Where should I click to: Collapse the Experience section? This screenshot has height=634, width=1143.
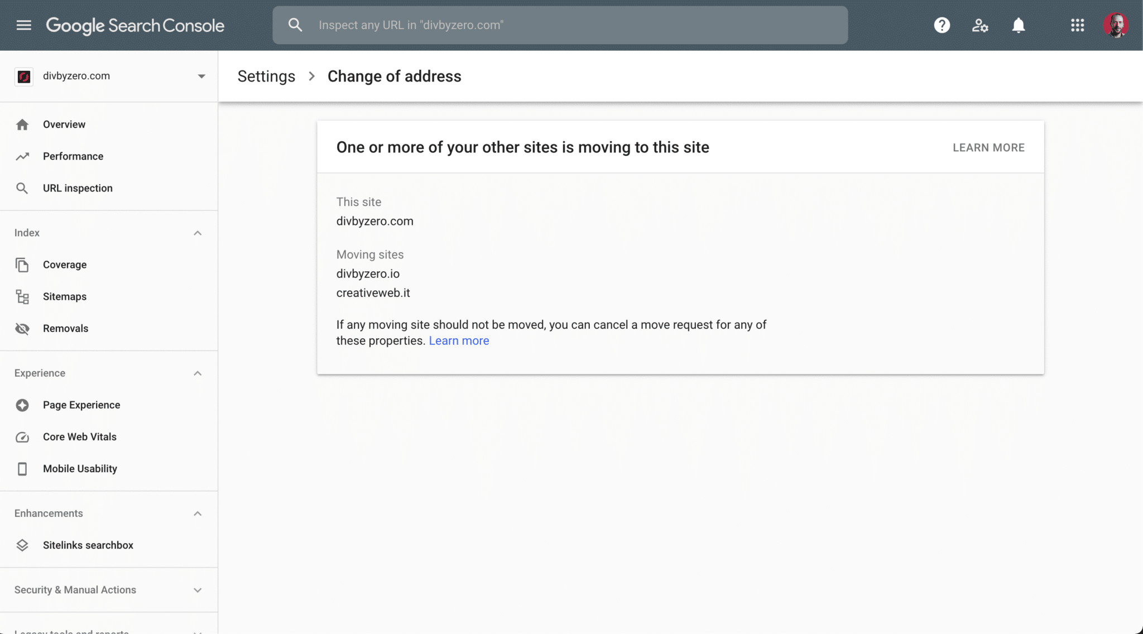point(198,373)
